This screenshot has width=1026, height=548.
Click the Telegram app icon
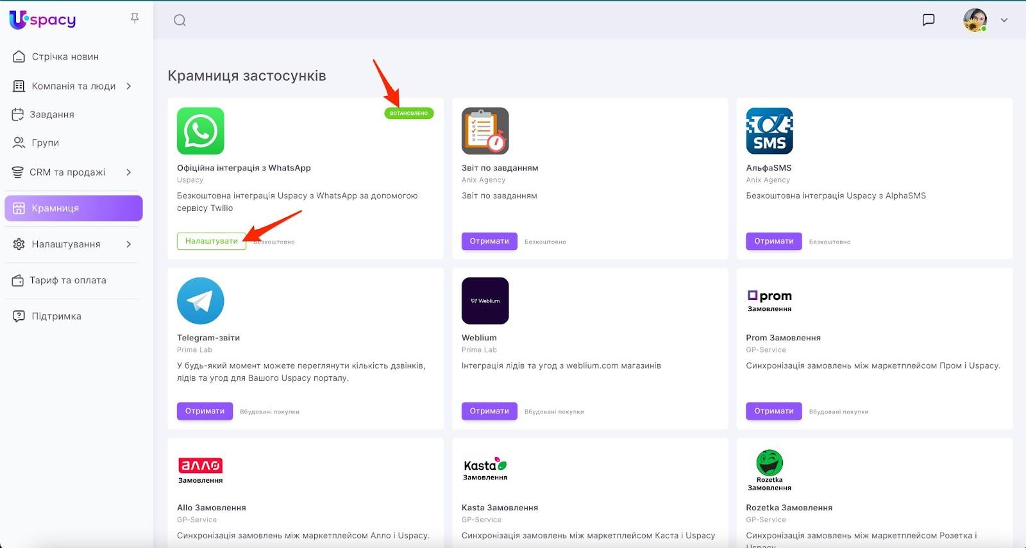tap(201, 301)
